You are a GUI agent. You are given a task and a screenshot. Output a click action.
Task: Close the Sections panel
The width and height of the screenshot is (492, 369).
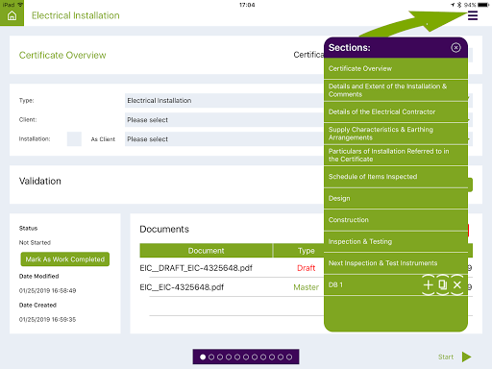[x=455, y=48]
